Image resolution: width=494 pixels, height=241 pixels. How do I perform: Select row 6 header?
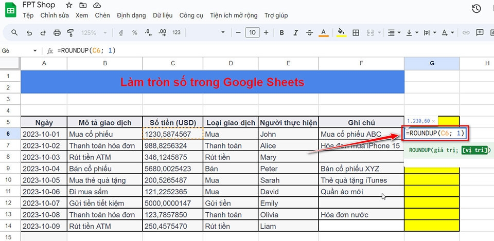pos(8,134)
